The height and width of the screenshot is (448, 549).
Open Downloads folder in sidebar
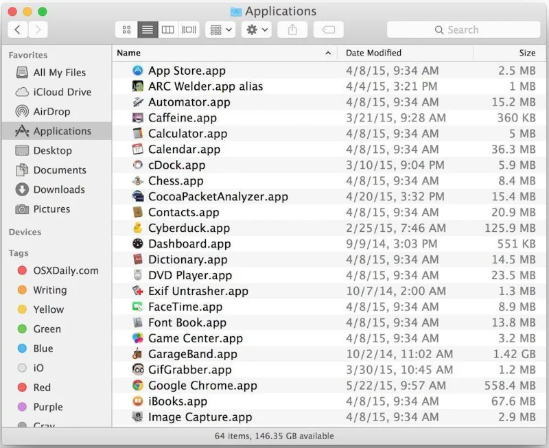click(58, 189)
